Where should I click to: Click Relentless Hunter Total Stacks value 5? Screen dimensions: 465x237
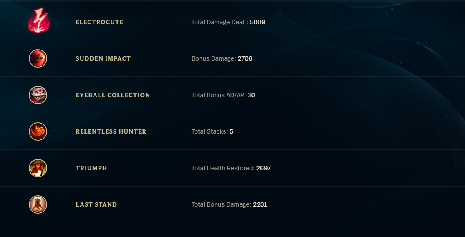tap(232, 131)
